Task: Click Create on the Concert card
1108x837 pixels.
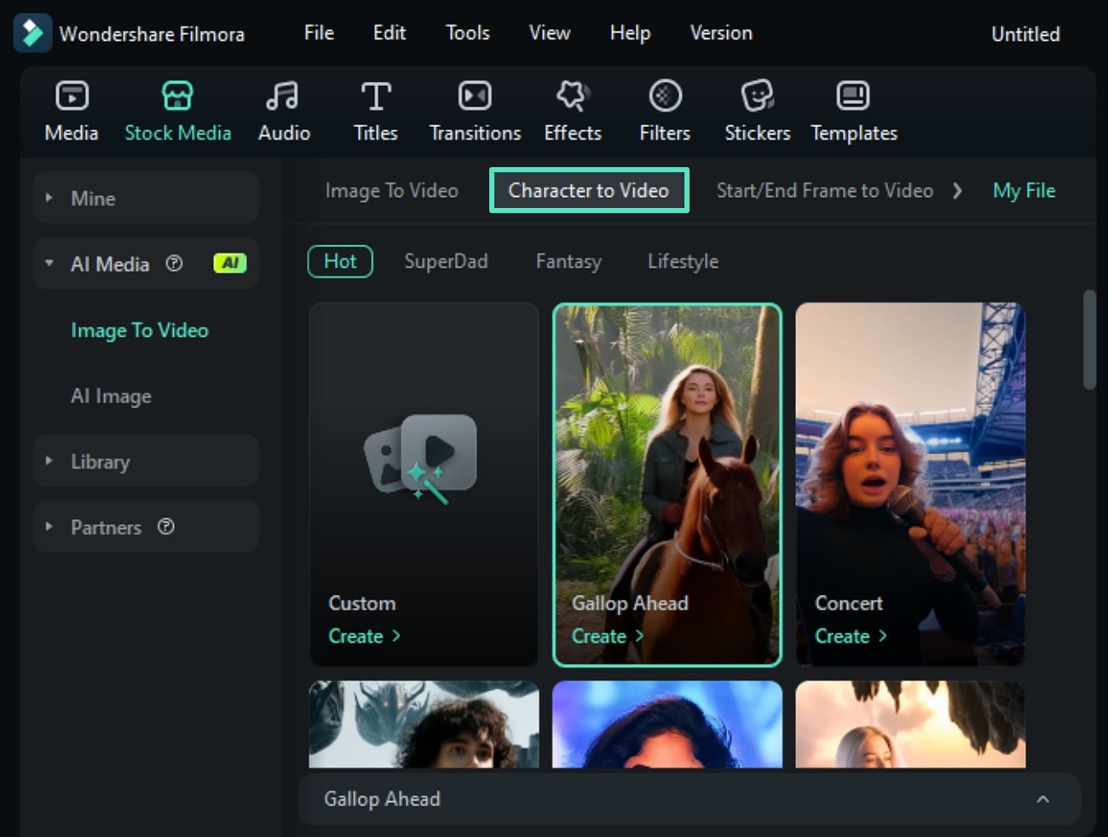Action: [x=851, y=636]
